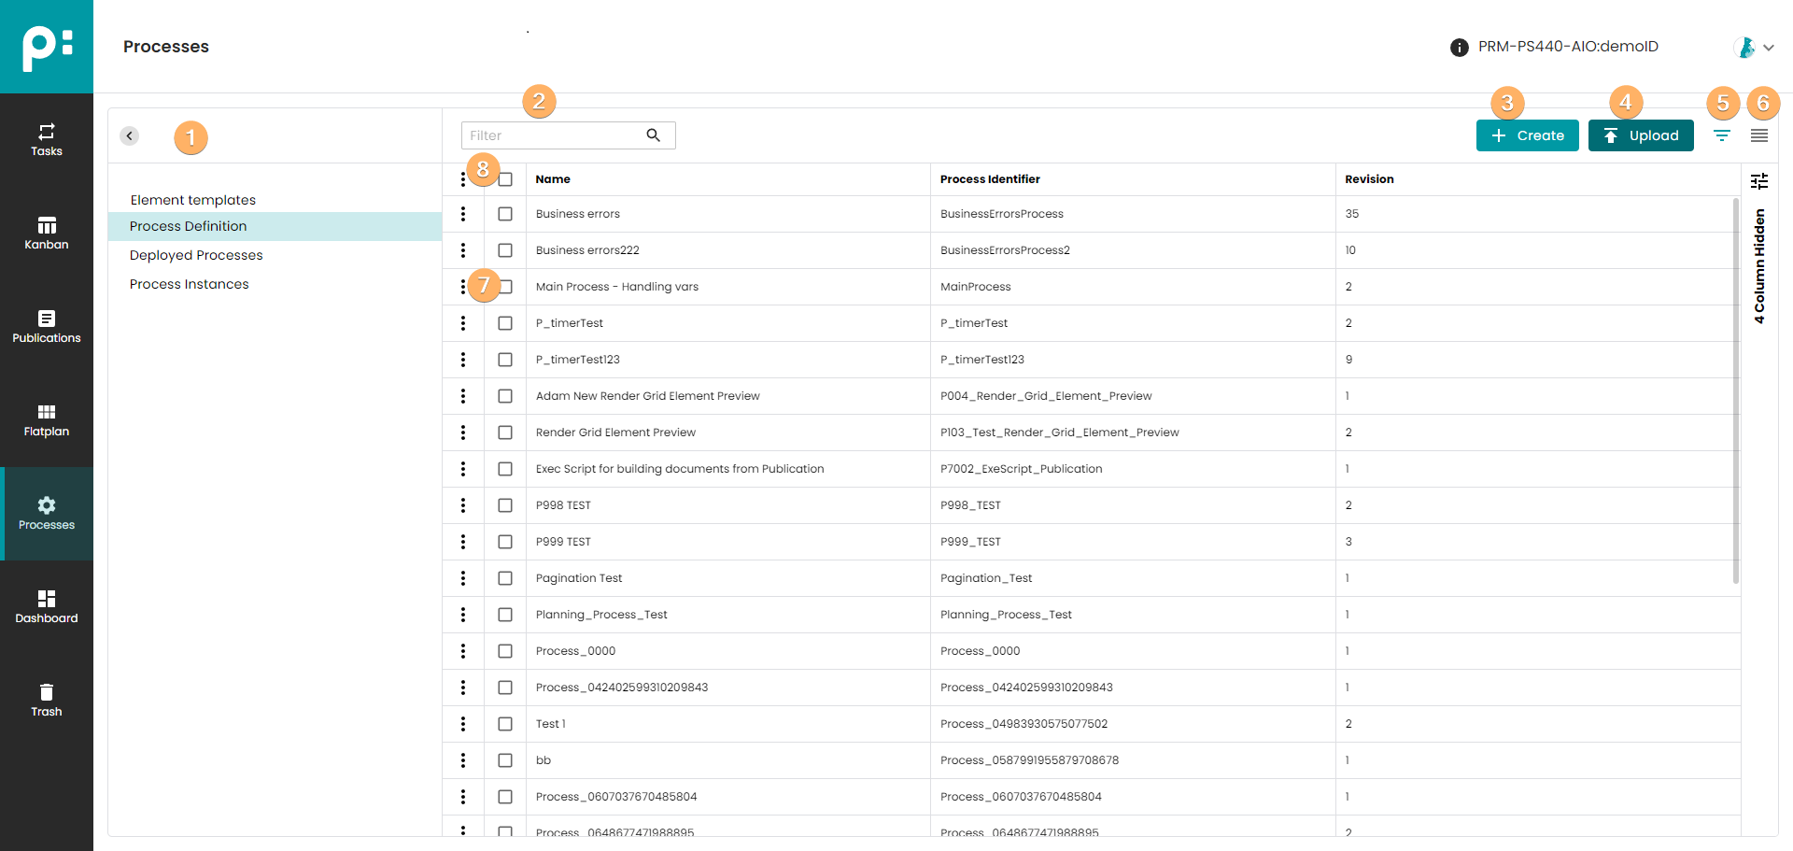The width and height of the screenshot is (1793, 851).
Task: Open the Trash section
Action: pyautogui.click(x=46, y=701)
